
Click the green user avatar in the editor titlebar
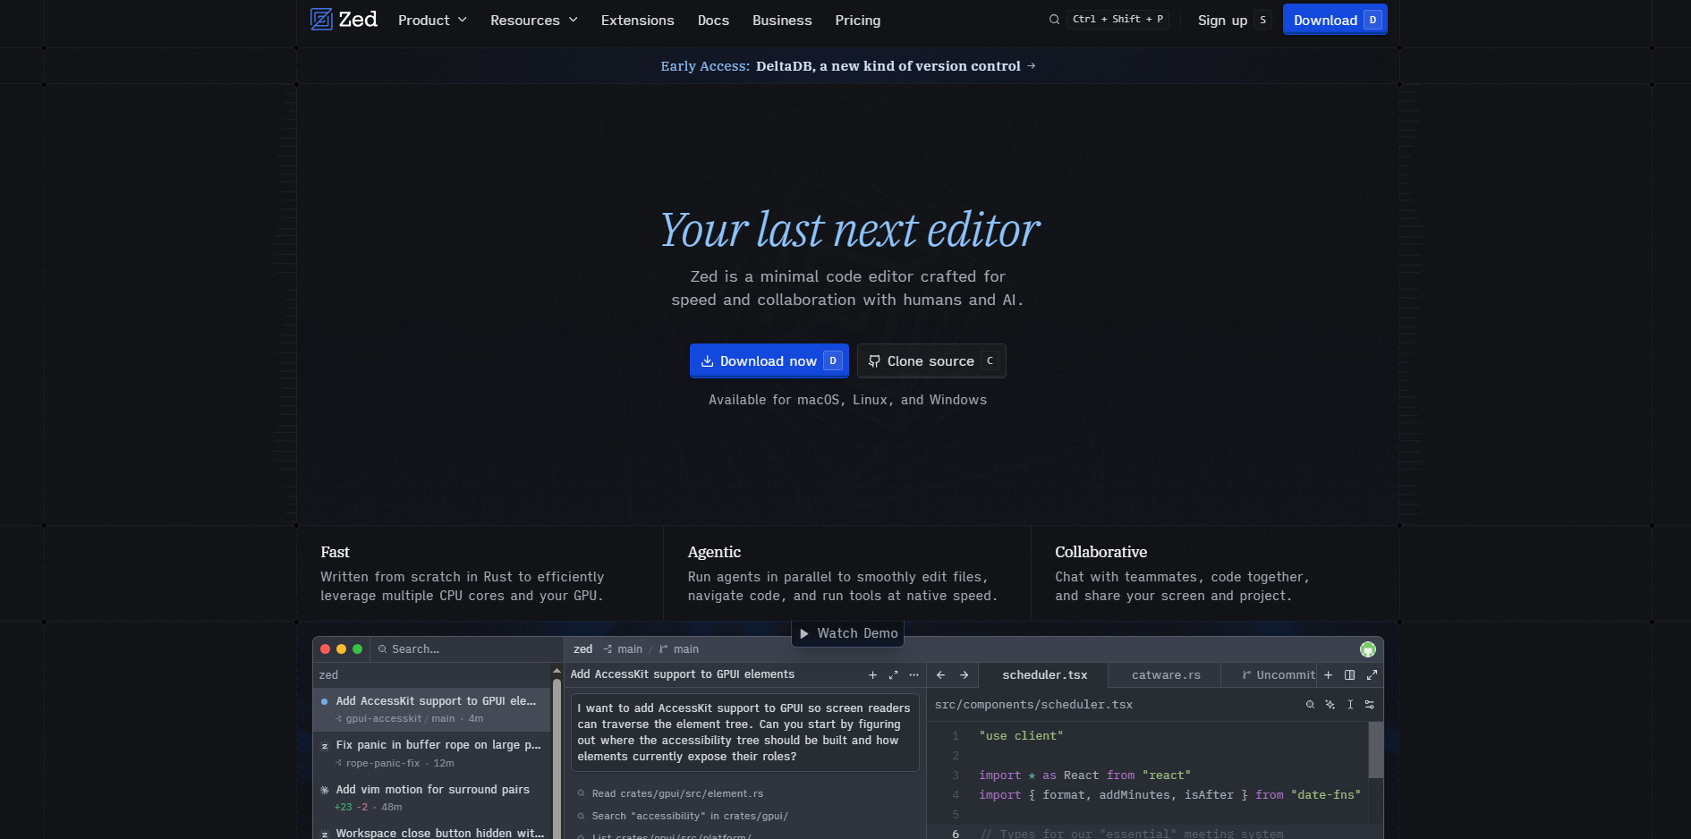coord(1367,649)
